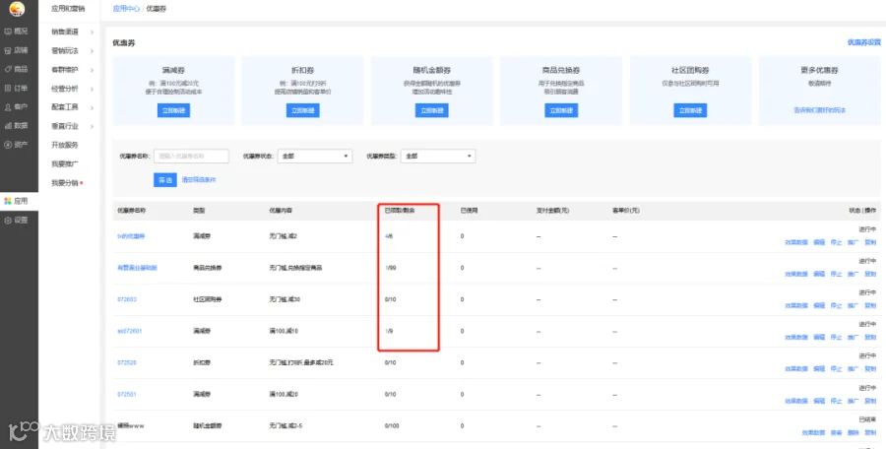Click the 0/100 claimed count cell

(392, 425)
